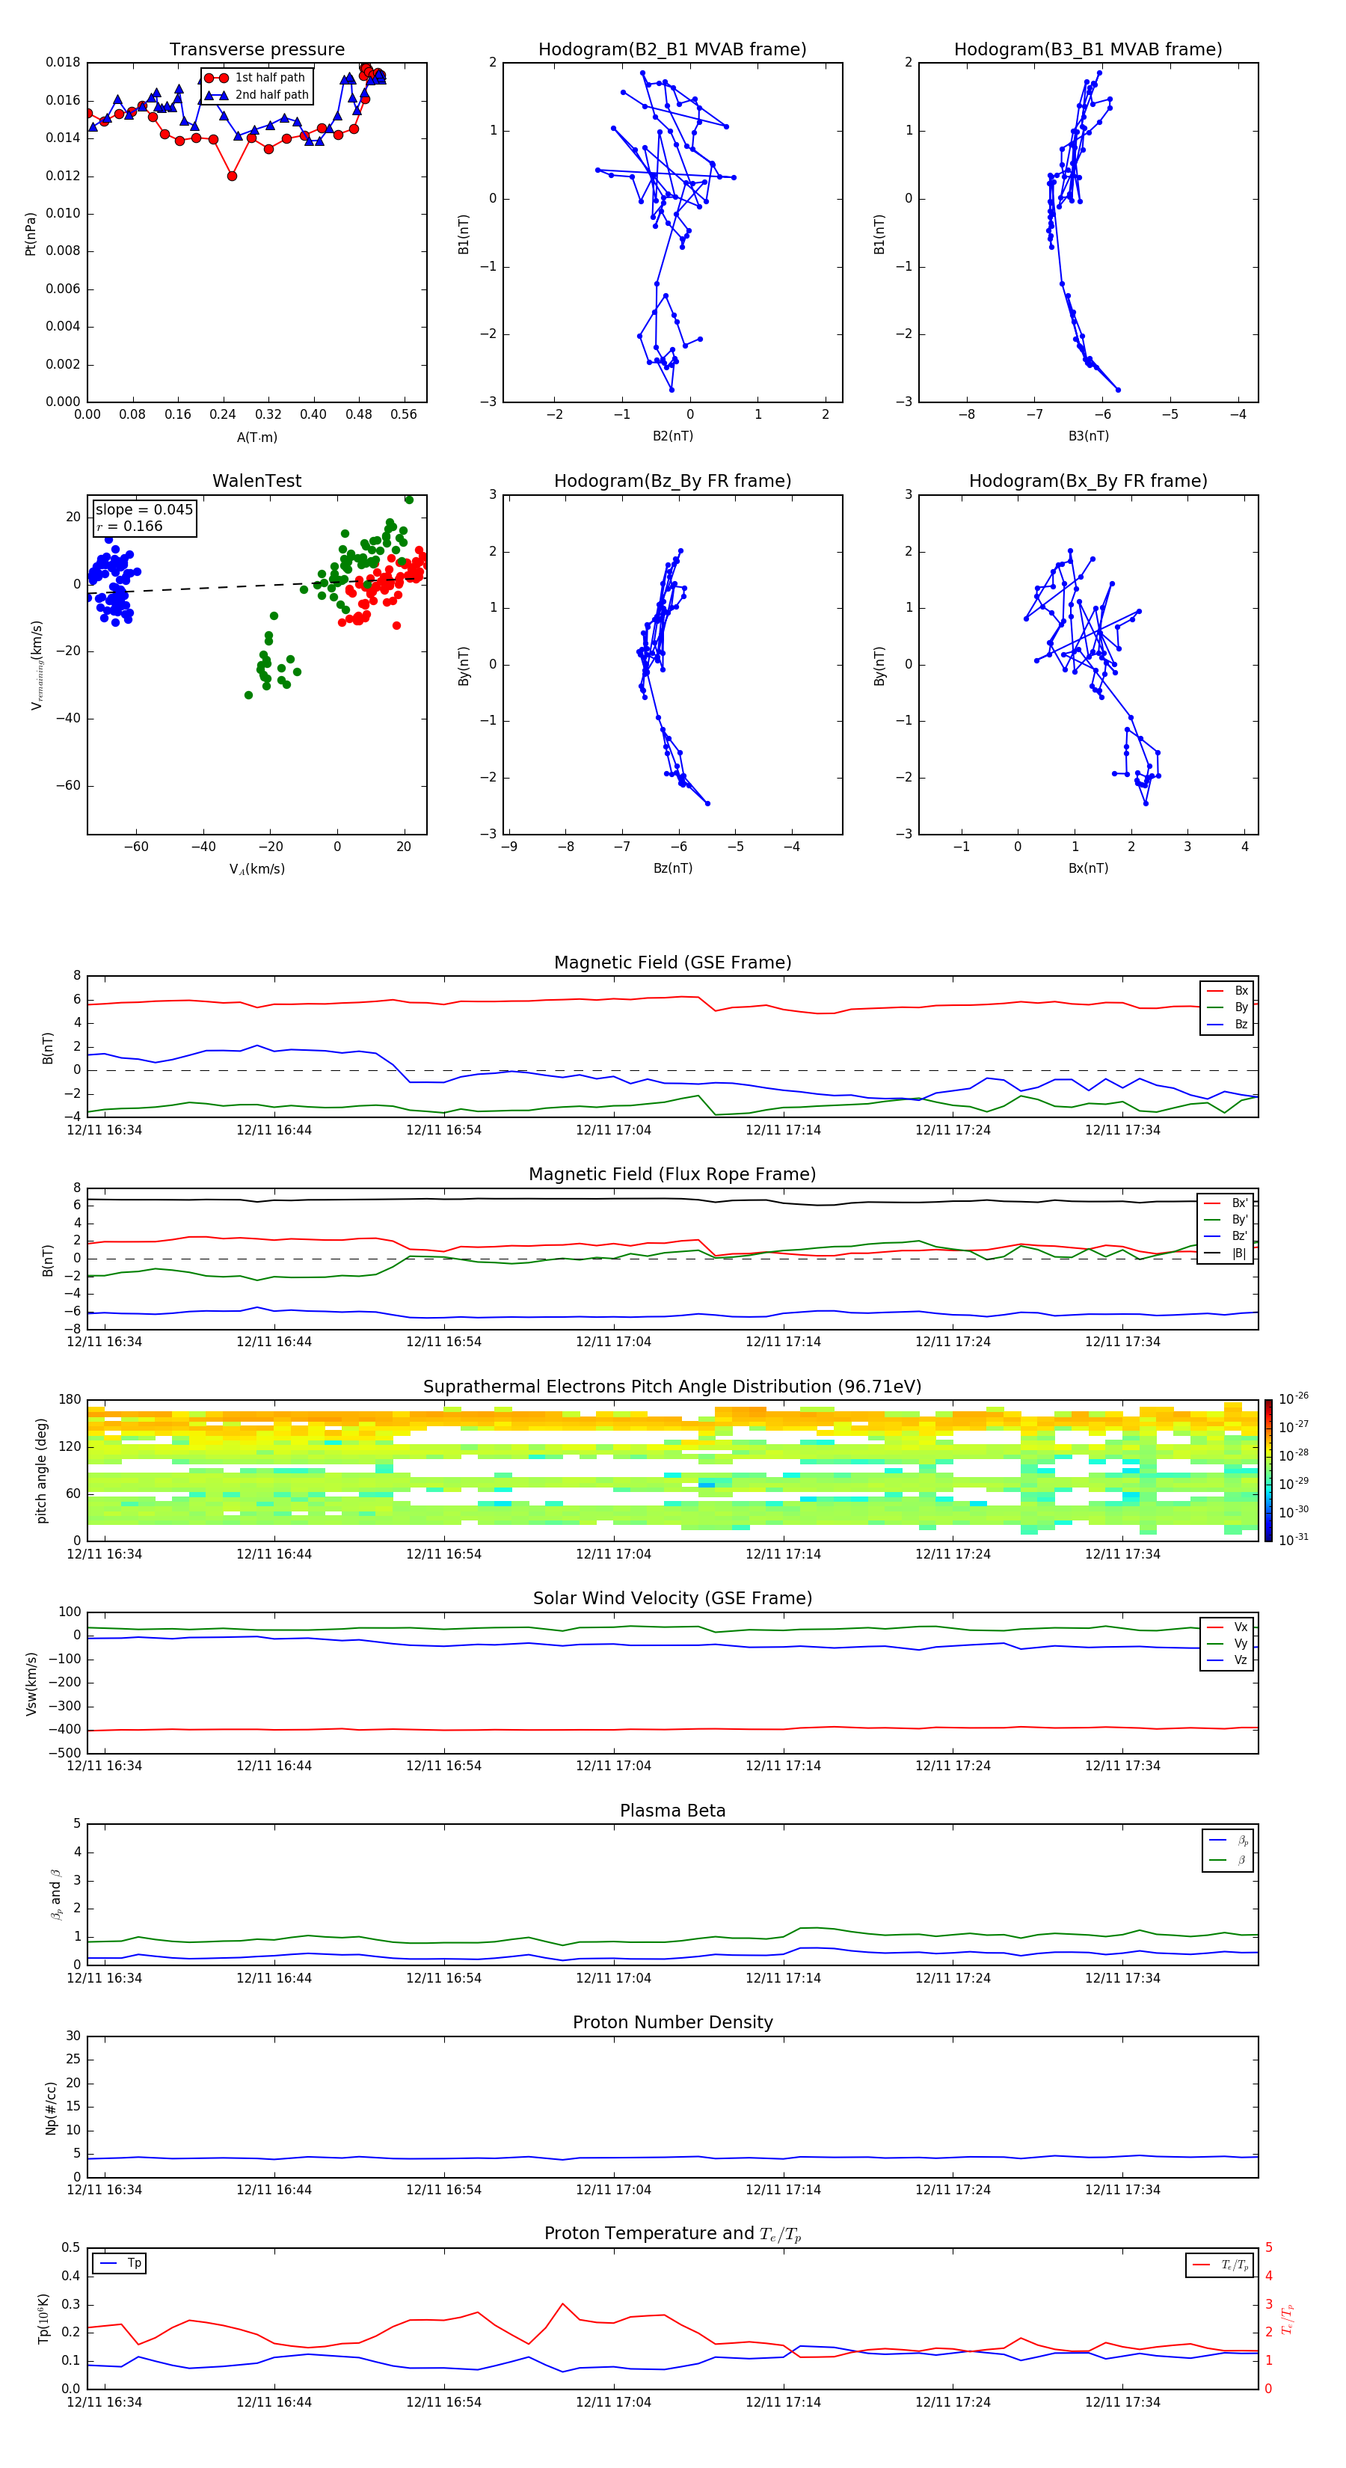
Task: Click the "Hodogram(B3_B1 MVAB frame)" title
Action: pyautogui.click(x=1088, y=50)
